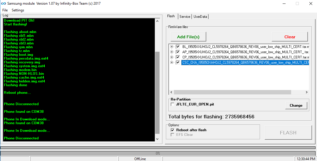The image size is (317, 161).
Task: Click the log scrollbar up arrow
Action: [157, 21]
